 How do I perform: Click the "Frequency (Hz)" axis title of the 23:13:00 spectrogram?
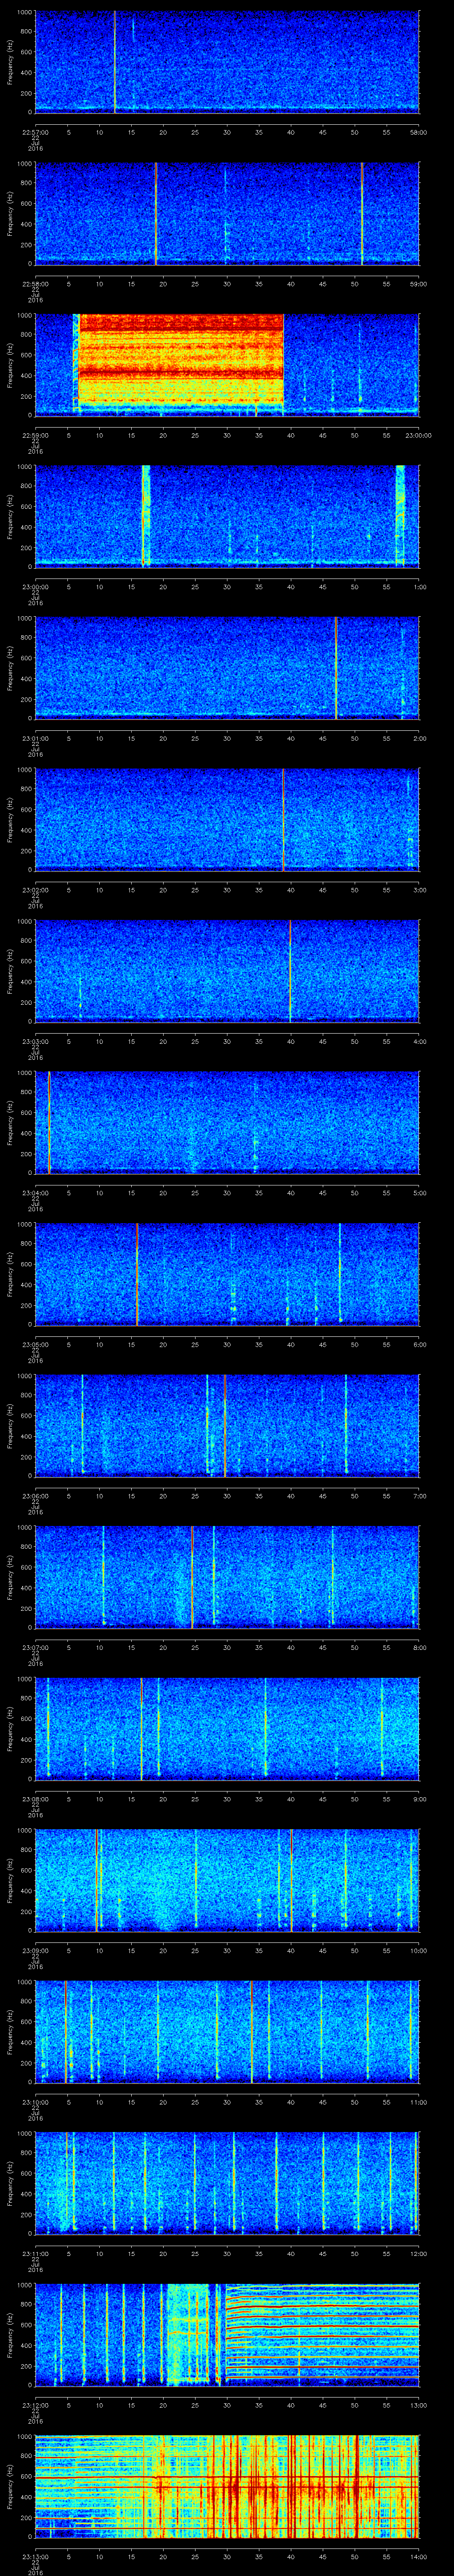tap(10, 2486)
